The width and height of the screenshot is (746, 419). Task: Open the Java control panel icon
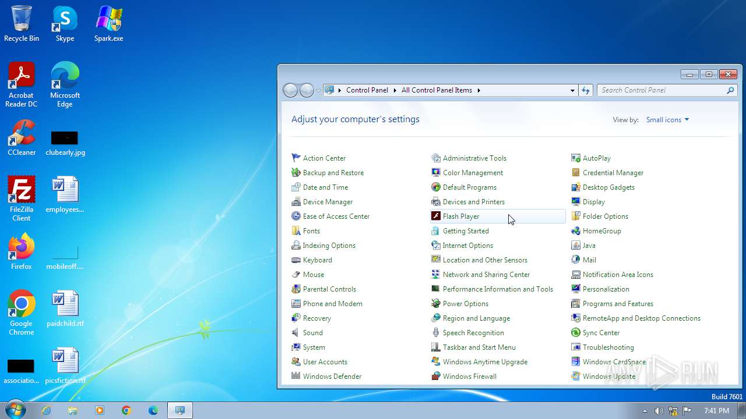576,246
